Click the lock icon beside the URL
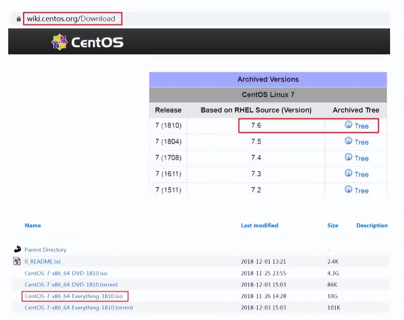 click(19, 19)
